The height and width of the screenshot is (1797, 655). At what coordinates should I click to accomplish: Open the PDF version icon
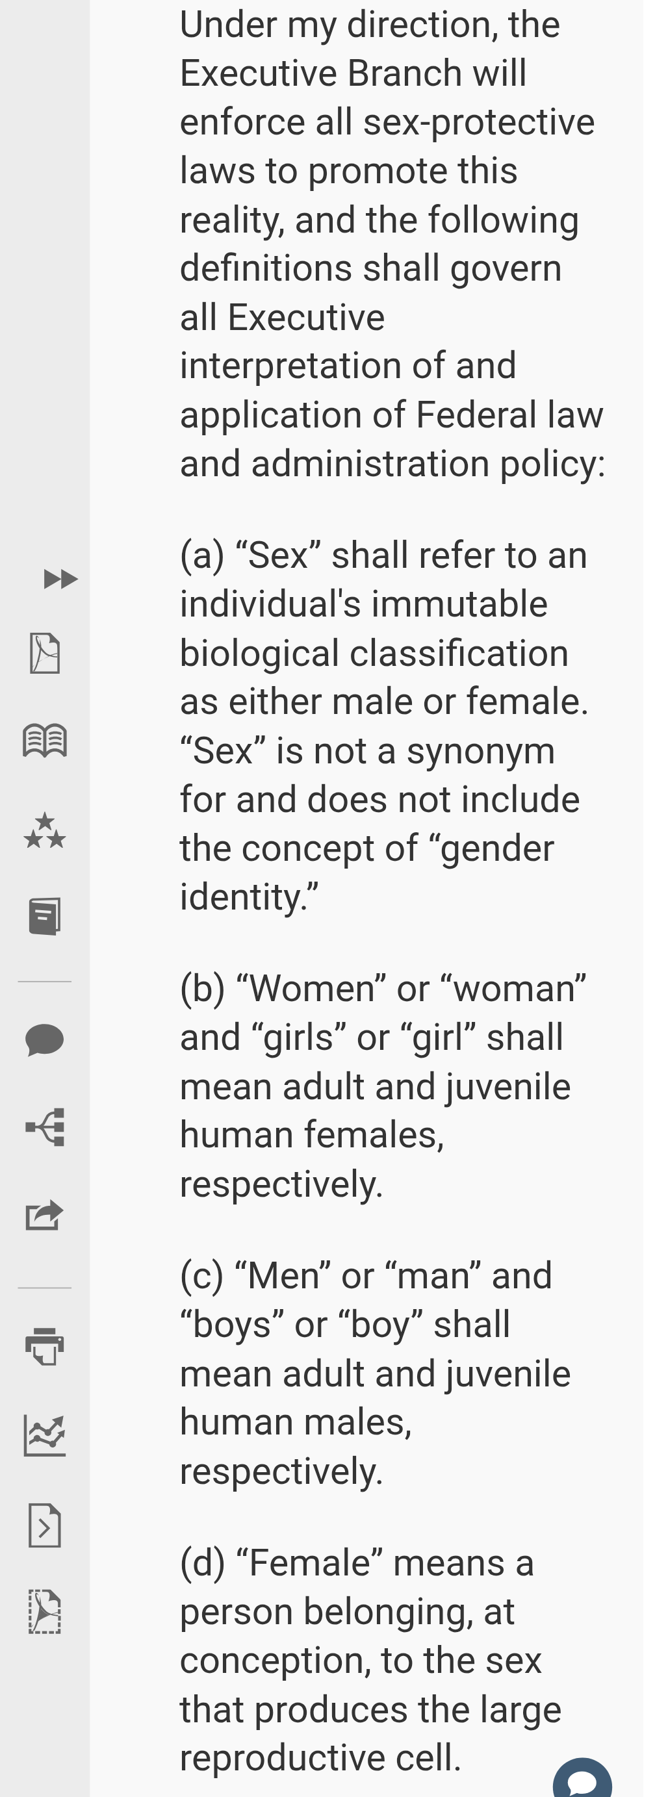45,653
